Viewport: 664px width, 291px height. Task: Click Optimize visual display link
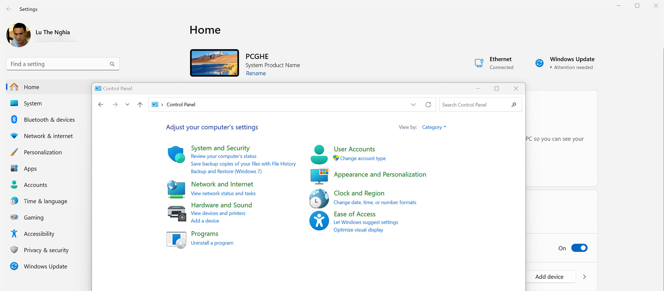pos(358,230)
